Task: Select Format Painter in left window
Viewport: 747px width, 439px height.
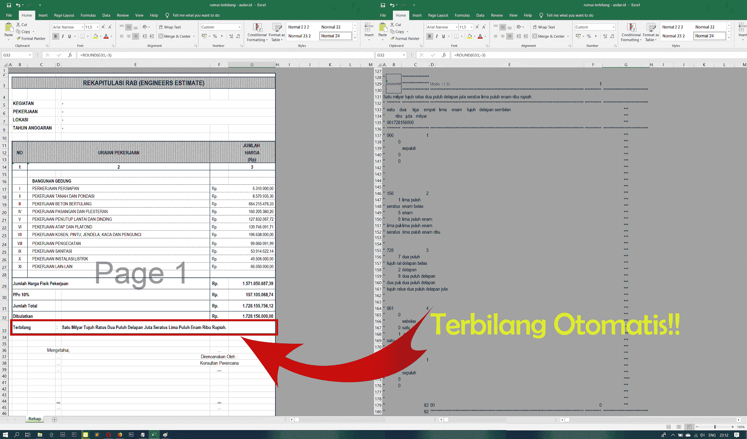Action: pos(31,38)
